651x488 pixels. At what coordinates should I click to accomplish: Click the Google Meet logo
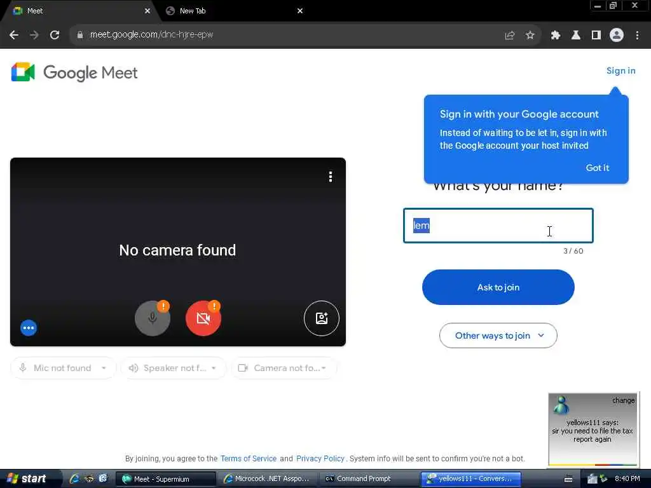point(74,72)
